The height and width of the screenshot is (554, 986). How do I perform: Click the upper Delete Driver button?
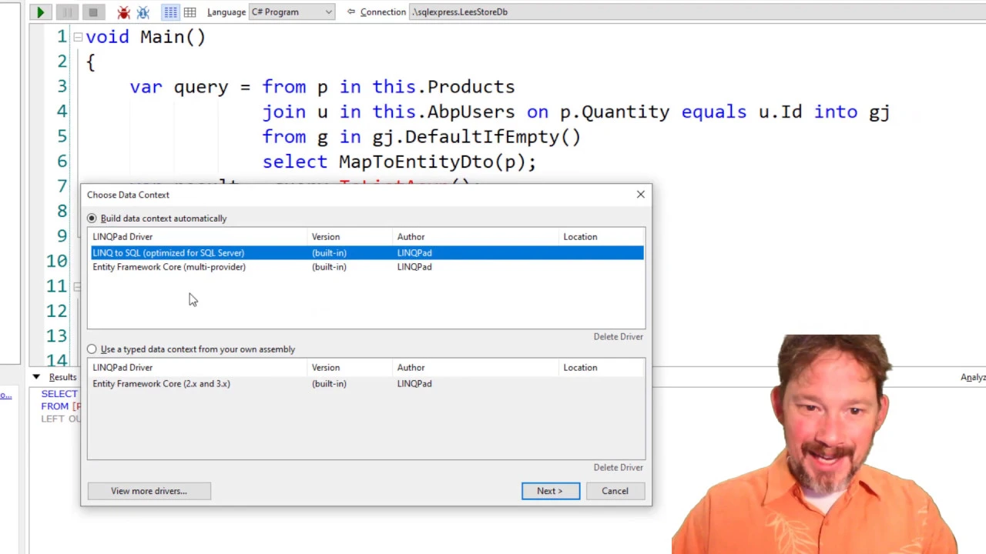[618, 337]
